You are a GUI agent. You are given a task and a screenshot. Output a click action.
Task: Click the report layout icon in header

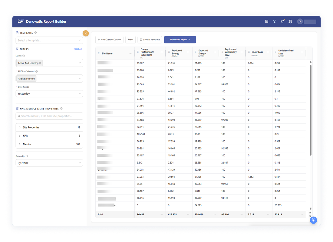[267, 21]
